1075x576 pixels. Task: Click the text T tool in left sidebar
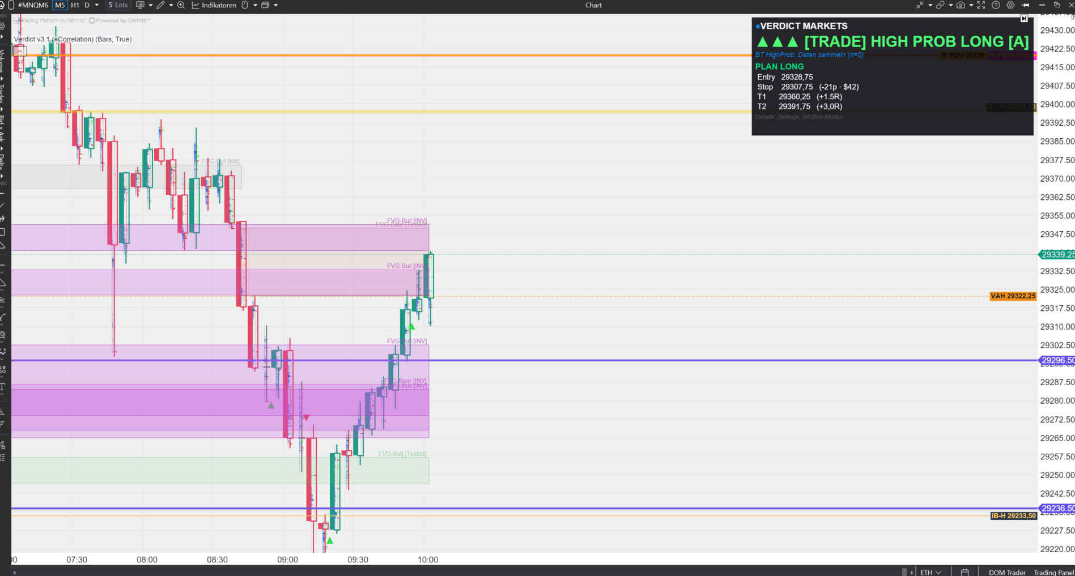(x=3, y=387)
